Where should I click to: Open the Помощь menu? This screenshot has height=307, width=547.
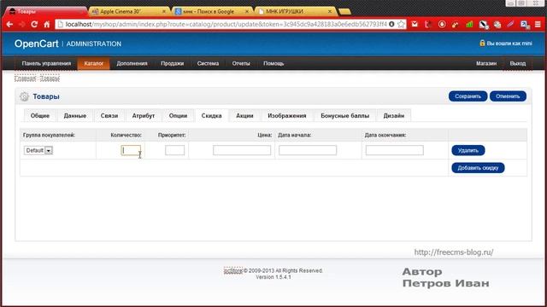coord(273,64)
